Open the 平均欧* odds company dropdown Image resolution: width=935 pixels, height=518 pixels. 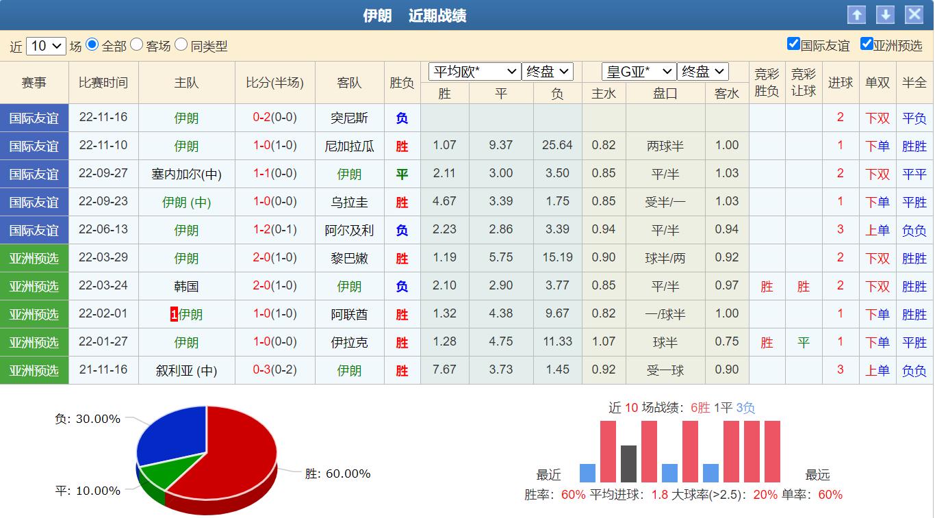(x=475, y=71)
